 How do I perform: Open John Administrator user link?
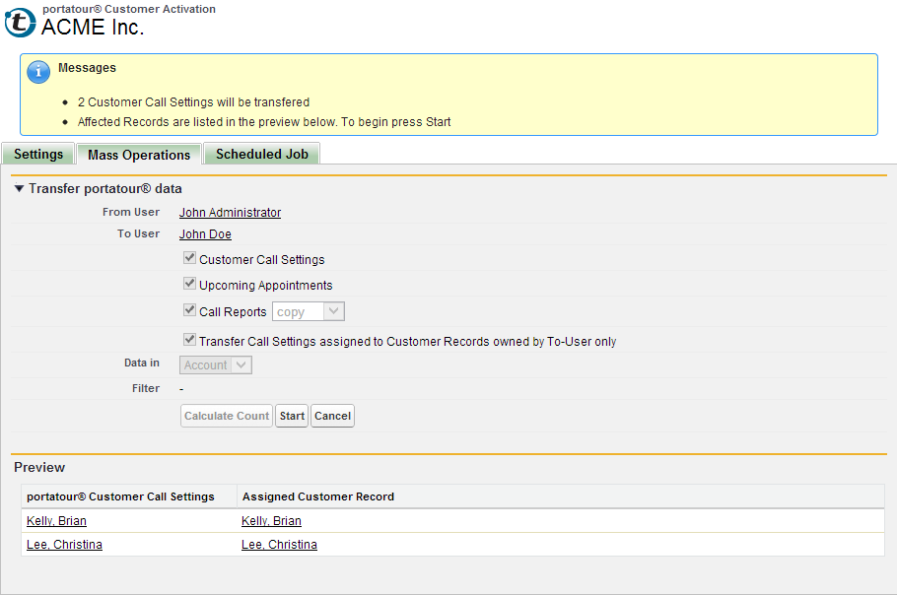point(230,213)
